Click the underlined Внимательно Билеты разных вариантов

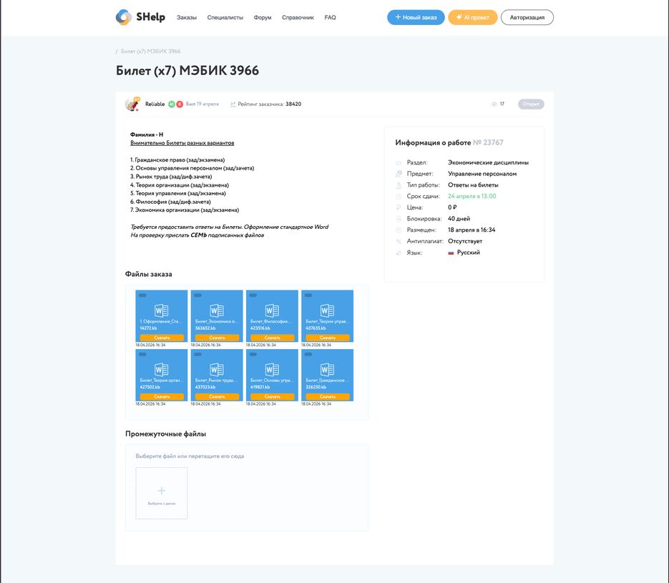coord(182,143)
